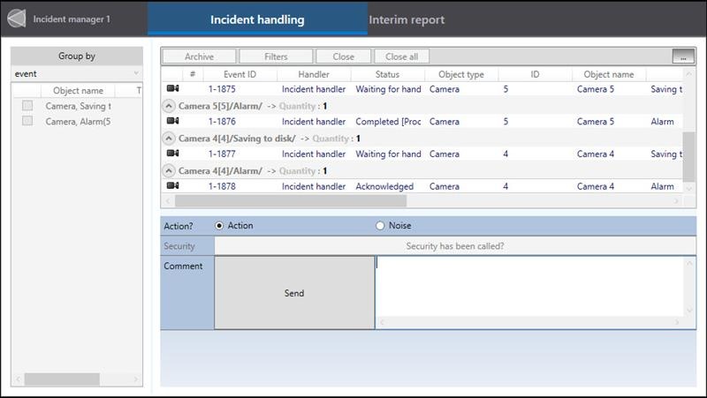Open the Interim report tab

(407, 19)
